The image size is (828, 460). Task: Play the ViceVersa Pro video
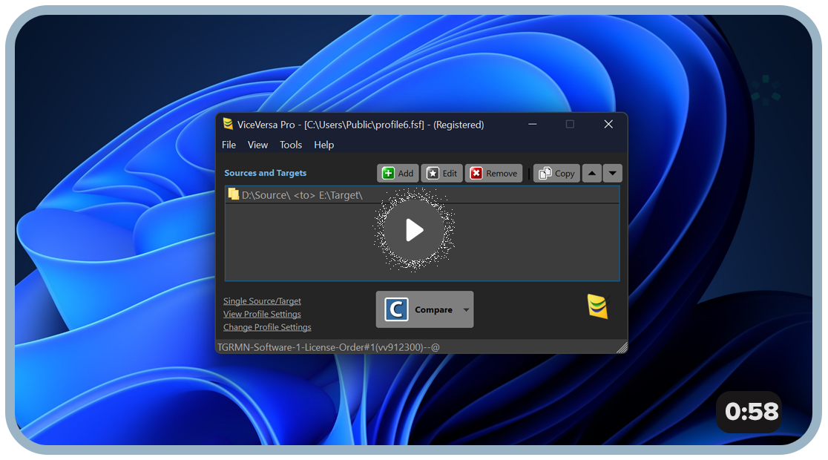414,230
